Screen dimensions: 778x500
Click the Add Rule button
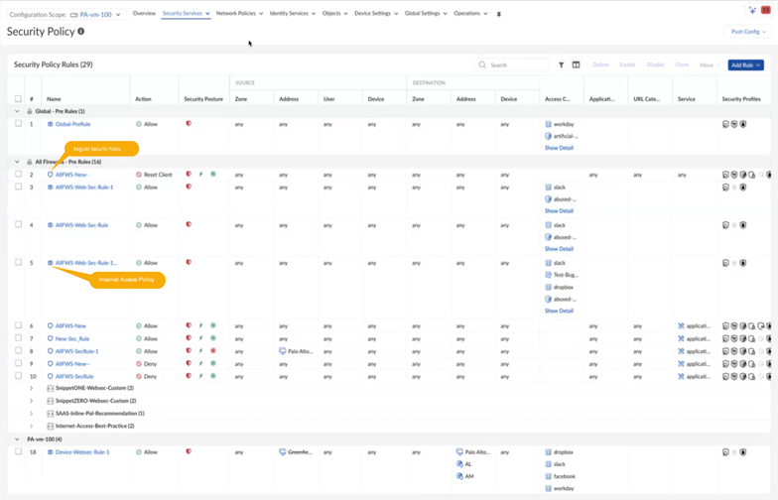pyautogui.click(x=745, y=65)
